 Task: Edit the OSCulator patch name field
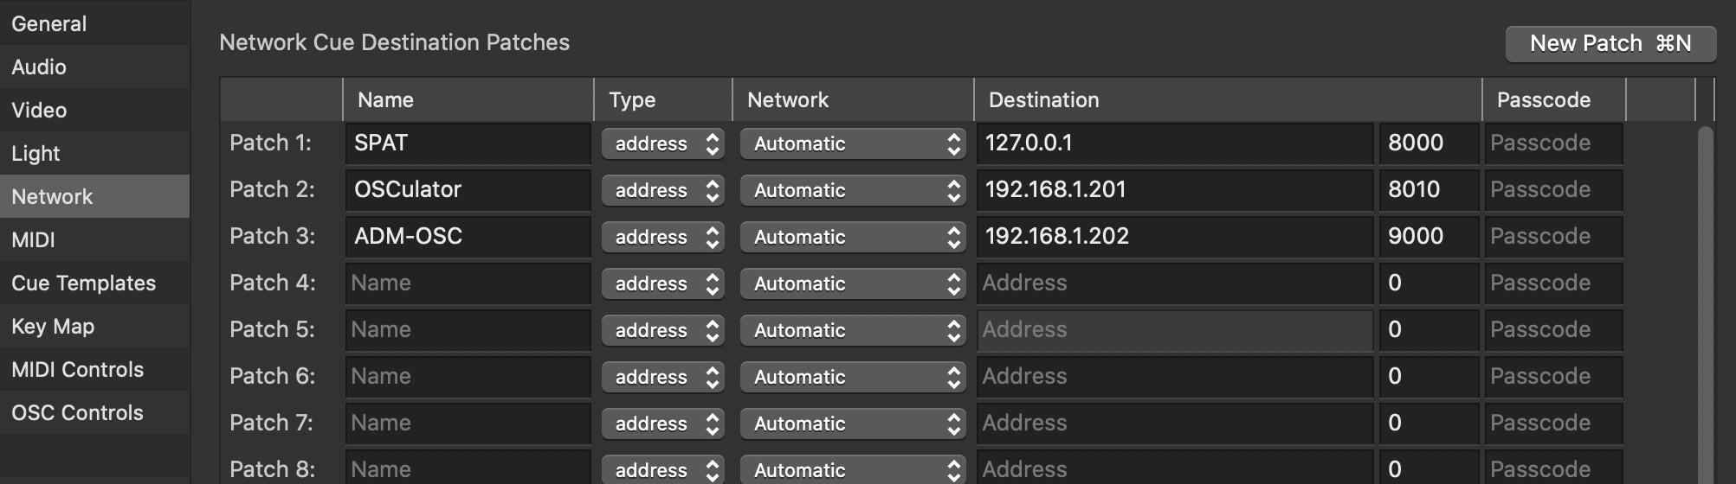pos(468,190)
